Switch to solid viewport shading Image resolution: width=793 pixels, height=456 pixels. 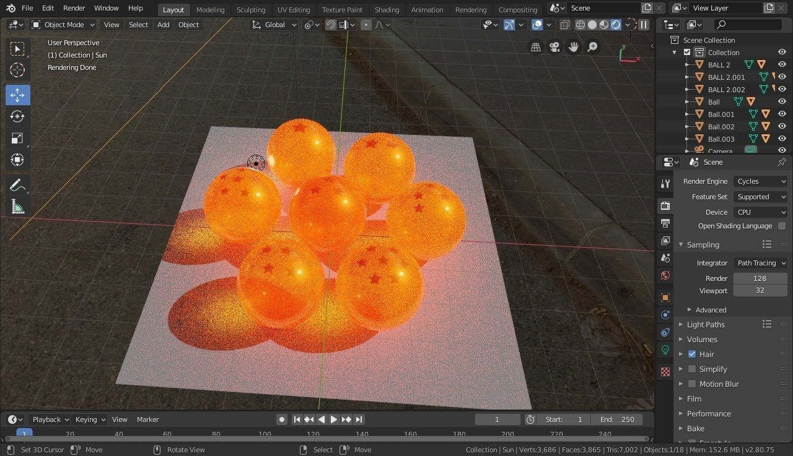point(592,25)
